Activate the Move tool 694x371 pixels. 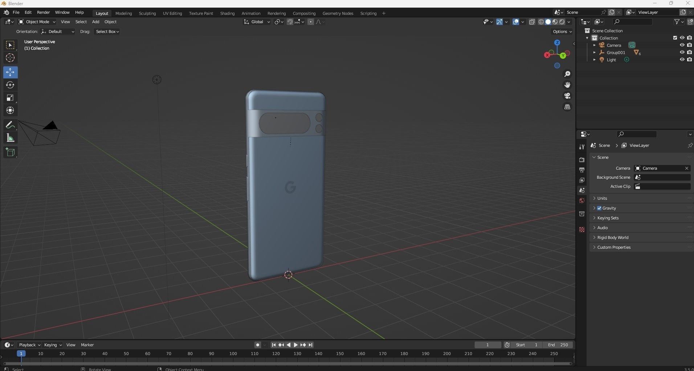[10, 72]
